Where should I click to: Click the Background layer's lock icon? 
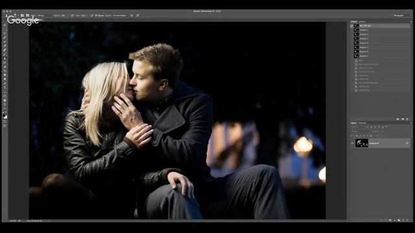point(407,143)
